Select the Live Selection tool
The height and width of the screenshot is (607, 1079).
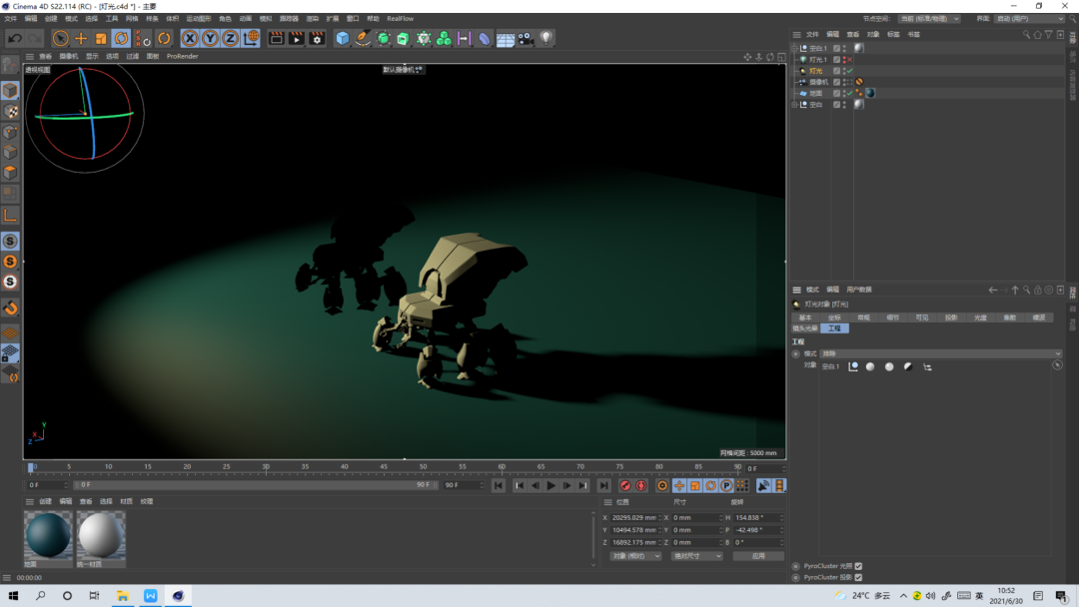61,39
